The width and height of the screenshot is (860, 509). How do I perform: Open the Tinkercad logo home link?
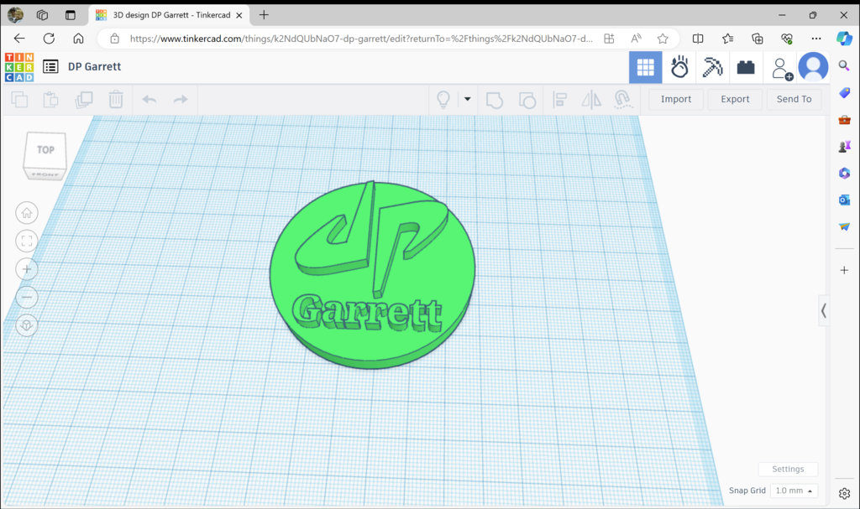[x=19, y=67]
